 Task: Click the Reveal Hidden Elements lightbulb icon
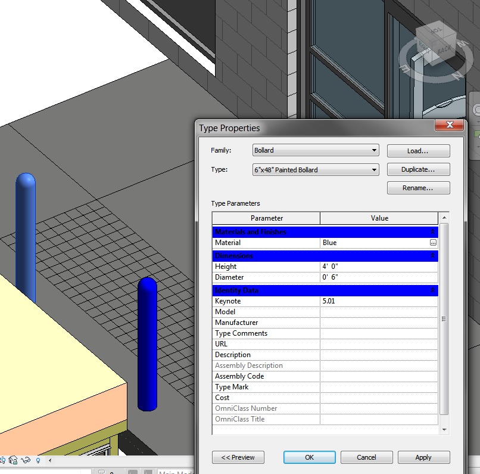pos(38,460)
